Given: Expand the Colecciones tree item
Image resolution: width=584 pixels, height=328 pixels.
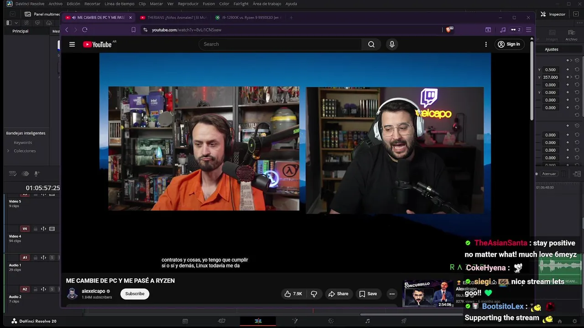Looking at the screenshot, I should click(x=8, y=151).
